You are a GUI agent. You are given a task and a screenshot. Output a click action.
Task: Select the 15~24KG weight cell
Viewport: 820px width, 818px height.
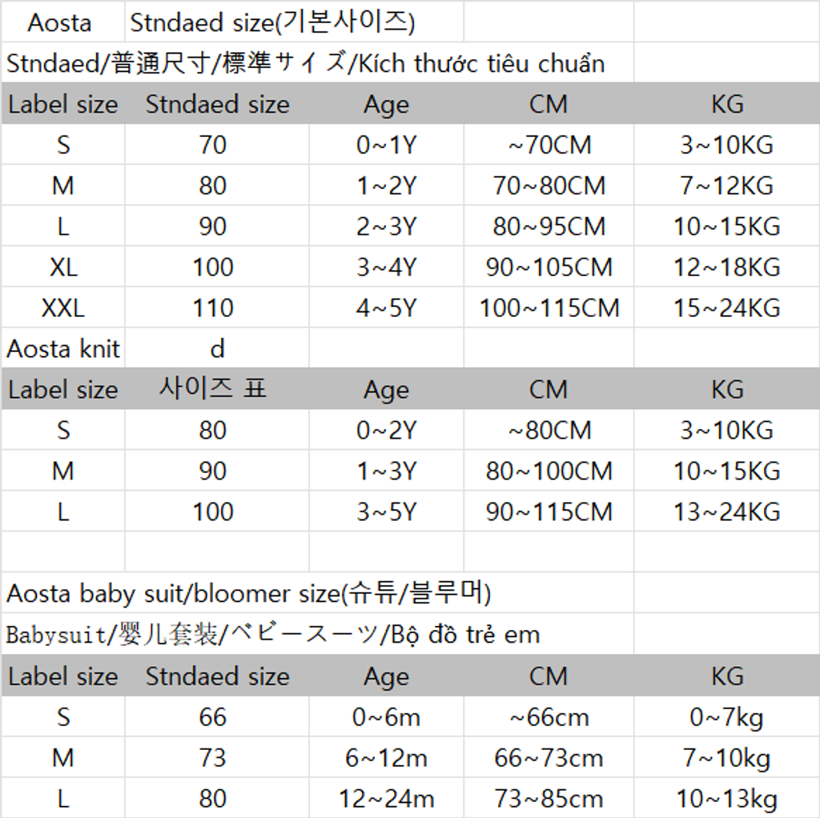tap(726, 308)
